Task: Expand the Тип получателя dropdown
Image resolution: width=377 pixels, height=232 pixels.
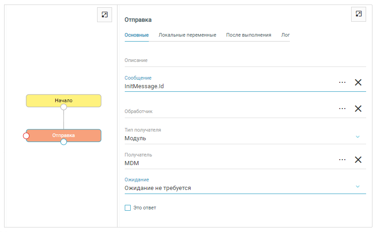Action: [357, 137]
